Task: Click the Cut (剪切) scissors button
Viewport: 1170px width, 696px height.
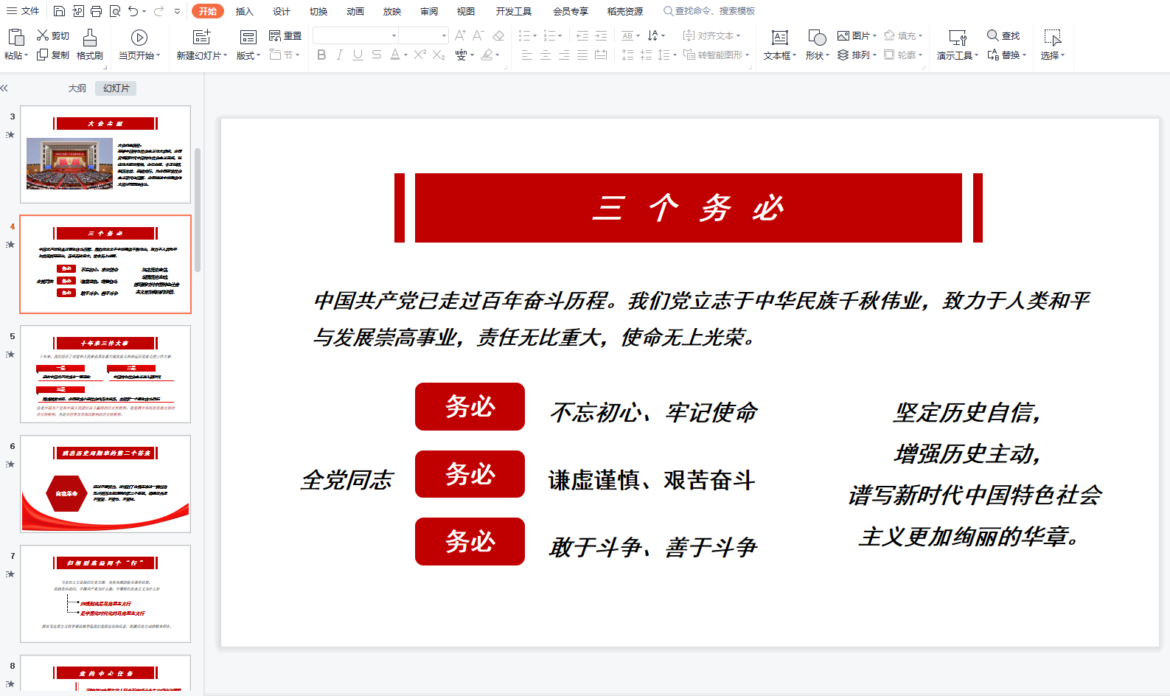Action: (53, 35)
